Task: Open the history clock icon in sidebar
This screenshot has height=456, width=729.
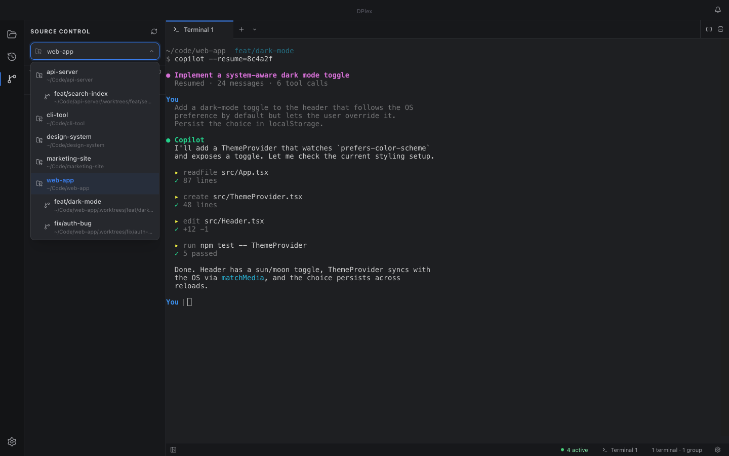Action: tap(12, 57)
